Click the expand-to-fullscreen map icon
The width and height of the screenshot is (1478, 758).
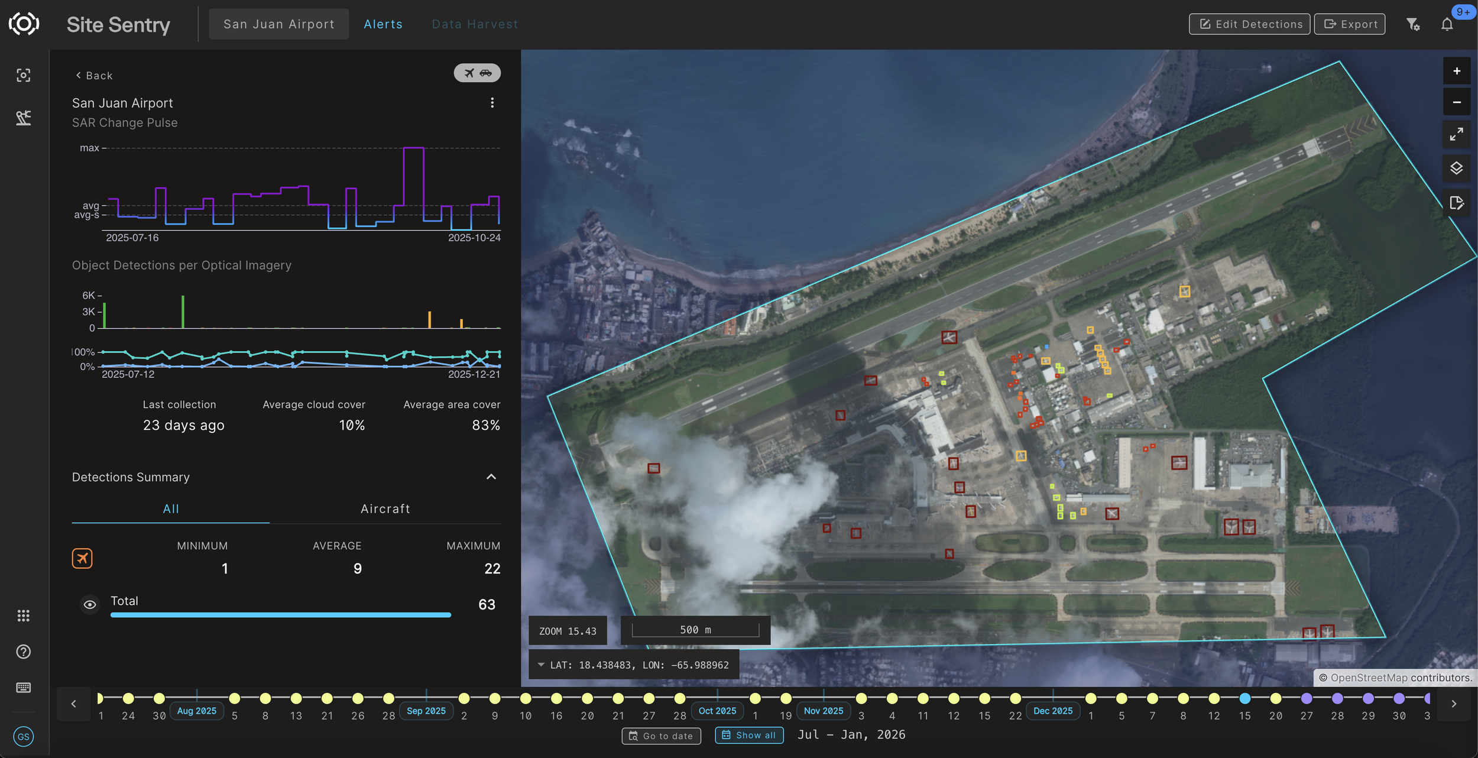(1457, 134)
